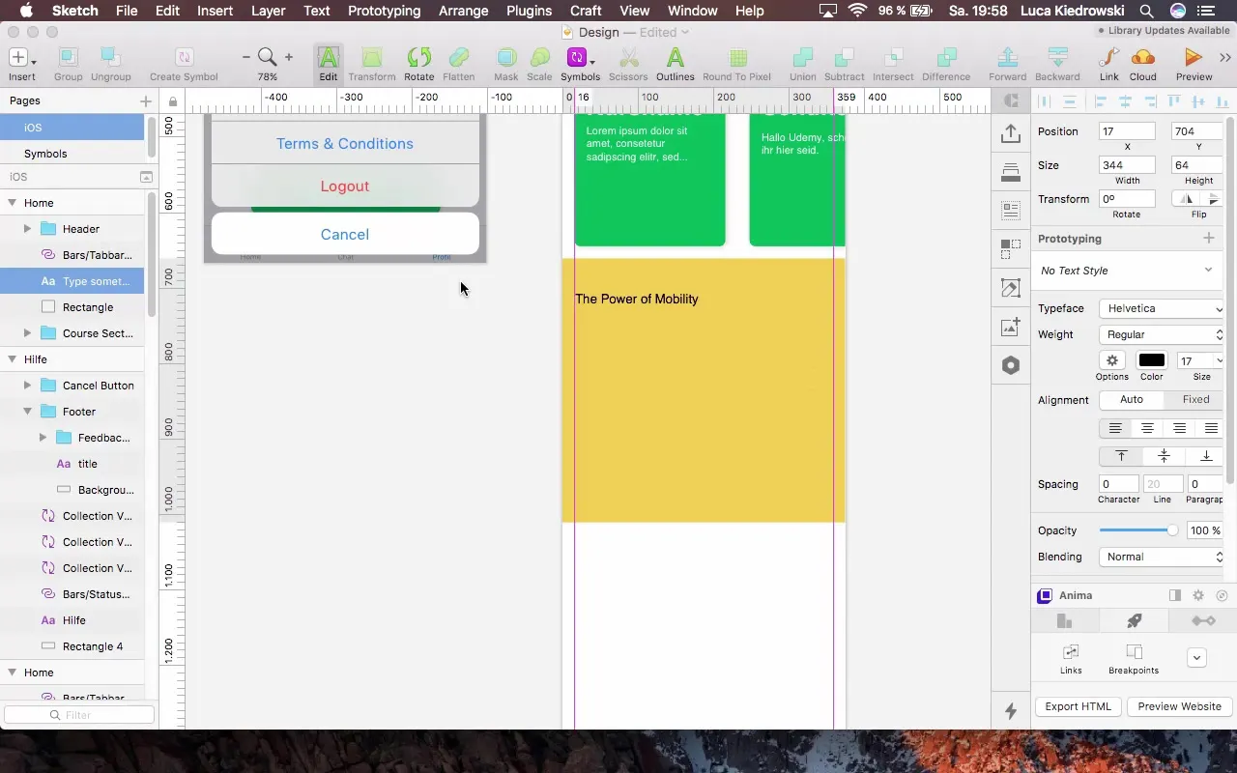The width and height of the screenshot is (1237, 773).
Task: Expand the Course Sect... group
Action: point(27,333)
